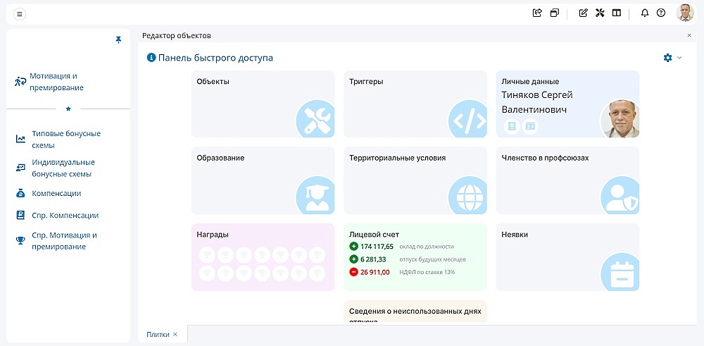Click the column layout icon in toolbar
This screenshot has height=346, width=704.
617,13
